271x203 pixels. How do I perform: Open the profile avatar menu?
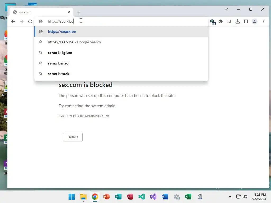(255, 21)
